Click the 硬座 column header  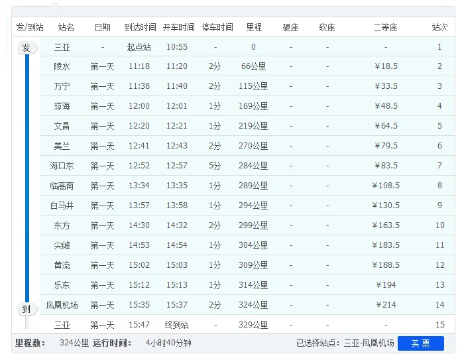click(x=291, y=27)
